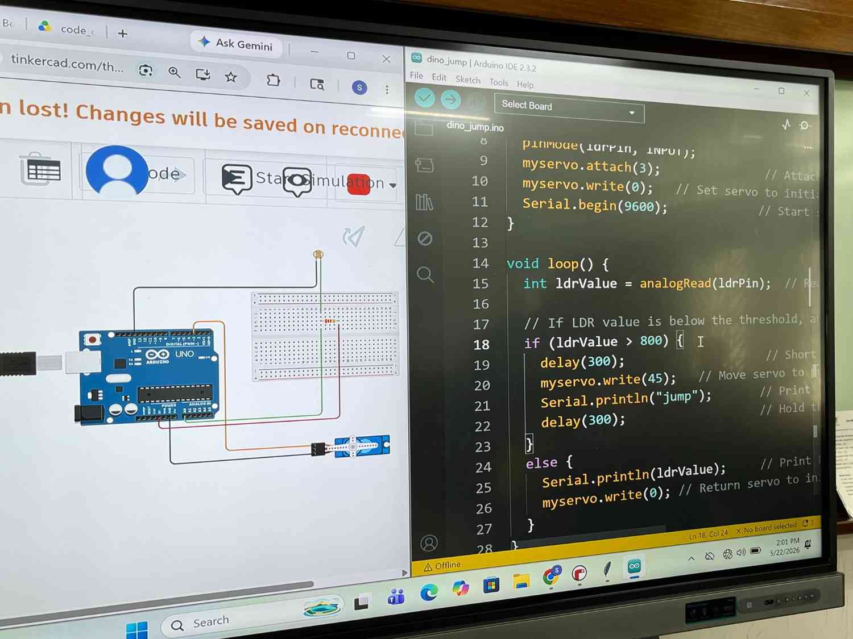
Task: Select the dino_jump.ino editor tab
Action: tap(475, 126)
